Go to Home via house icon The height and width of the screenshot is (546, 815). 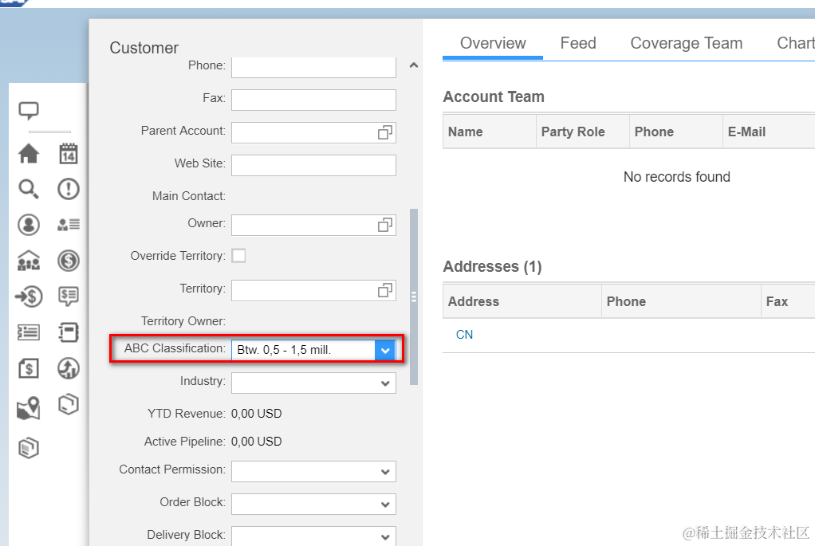coord(29,153)
